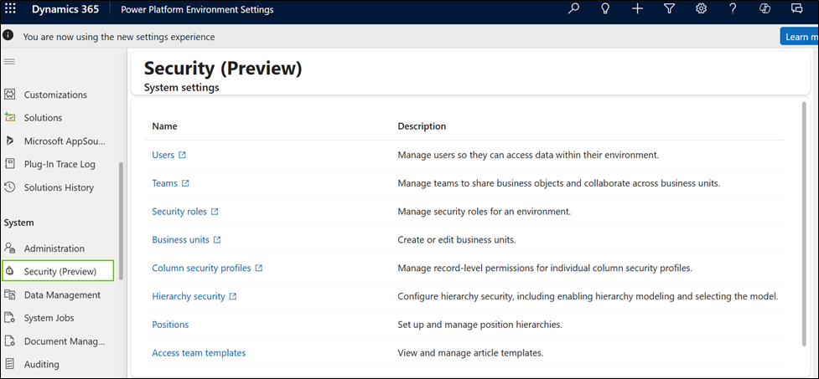Go to Solutions History in sidebar
819x379 pixels.
tap(59, 187)
